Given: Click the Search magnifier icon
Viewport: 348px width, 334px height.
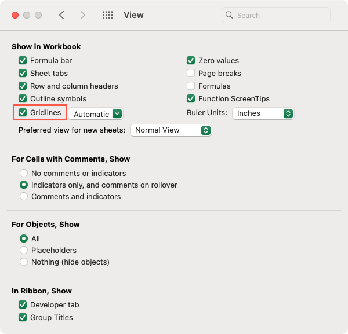Looking at the screenshot, I should (x=230, y=15).
